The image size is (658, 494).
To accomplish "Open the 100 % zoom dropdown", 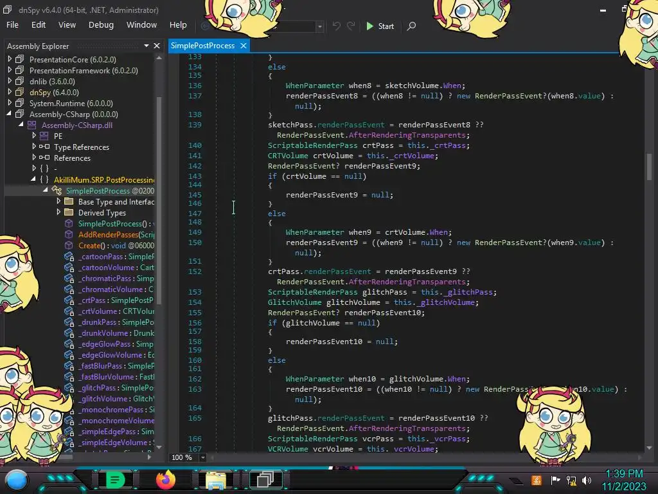I will click(202, 457).
